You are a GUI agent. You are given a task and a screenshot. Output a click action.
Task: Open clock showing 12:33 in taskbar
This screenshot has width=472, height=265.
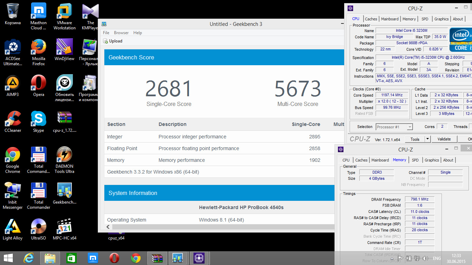tap(457, 256)
